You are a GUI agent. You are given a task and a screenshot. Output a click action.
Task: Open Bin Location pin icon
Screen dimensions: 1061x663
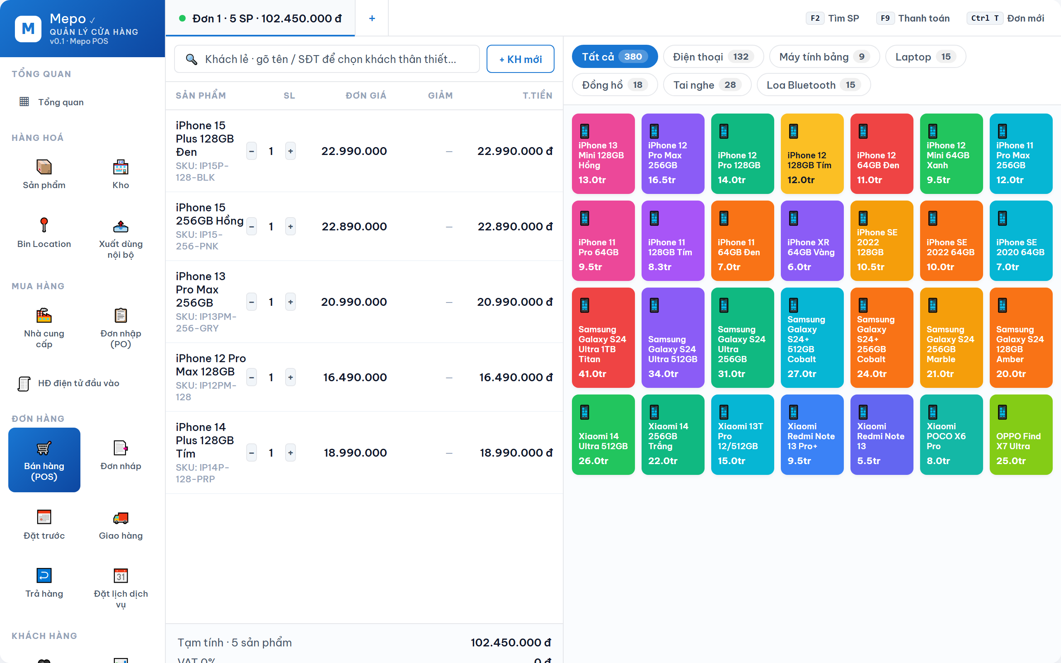tap(44, 225)
